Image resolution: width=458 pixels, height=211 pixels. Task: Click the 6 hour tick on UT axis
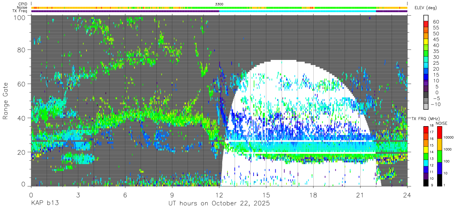(125, 195)
